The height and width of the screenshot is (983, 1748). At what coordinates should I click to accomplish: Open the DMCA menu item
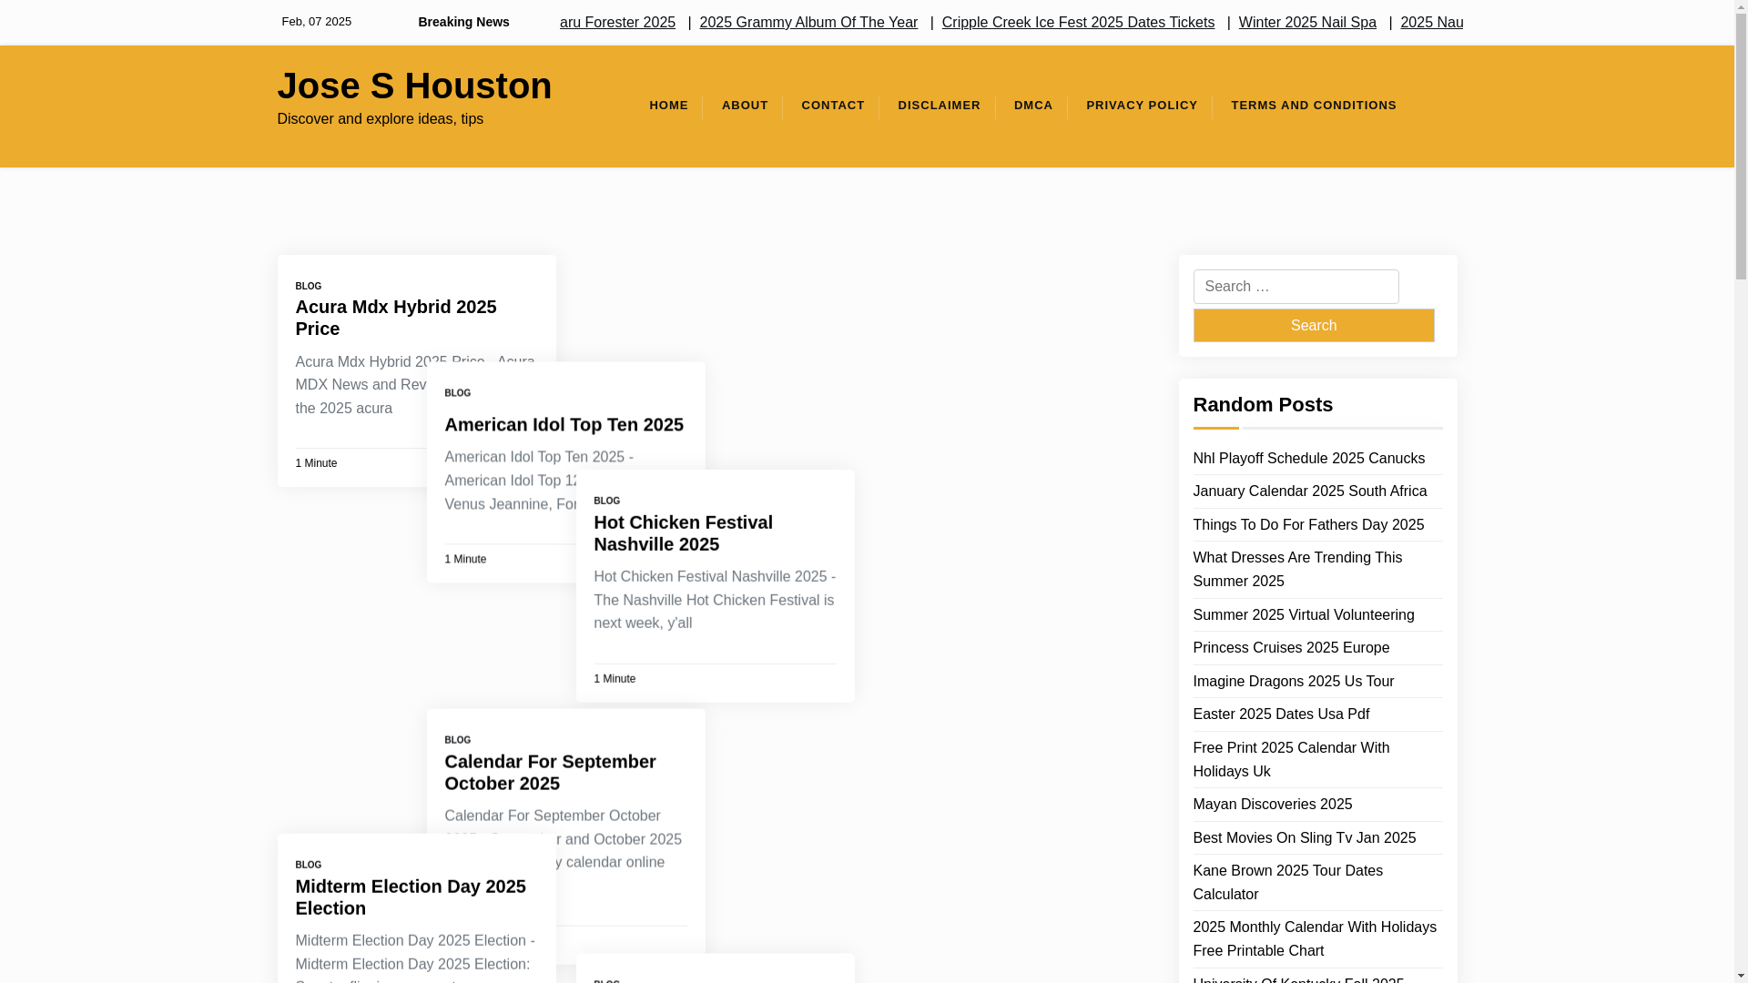[x=1033, y=106]
